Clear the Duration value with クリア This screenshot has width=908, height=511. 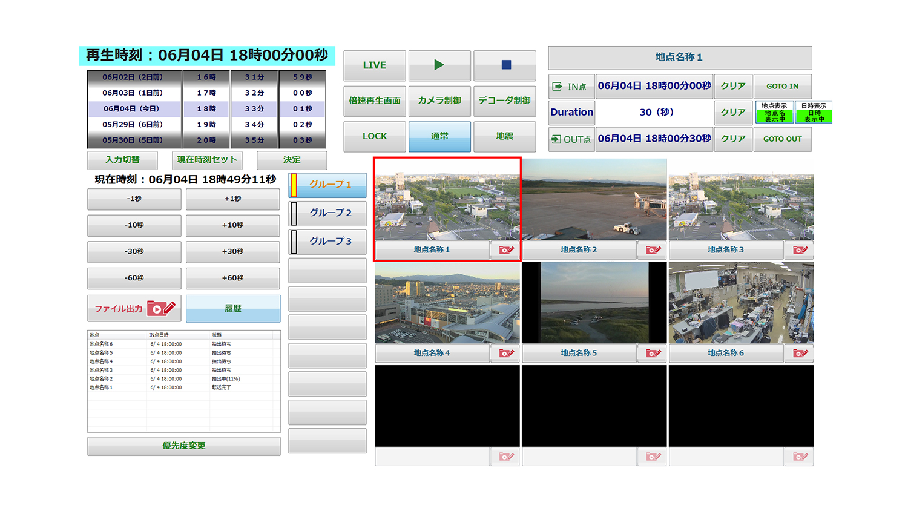[733, 113]
